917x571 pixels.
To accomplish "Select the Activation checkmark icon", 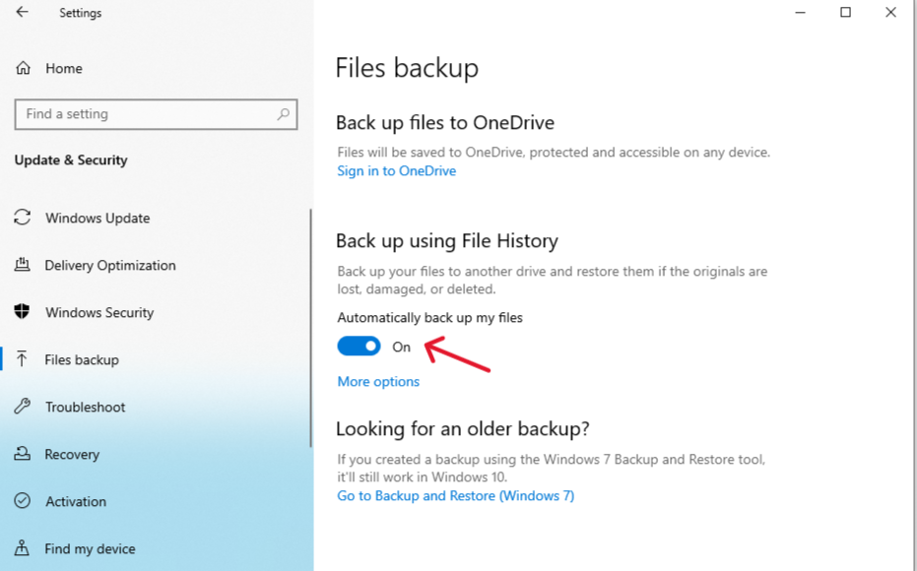I will coord(23,501).
